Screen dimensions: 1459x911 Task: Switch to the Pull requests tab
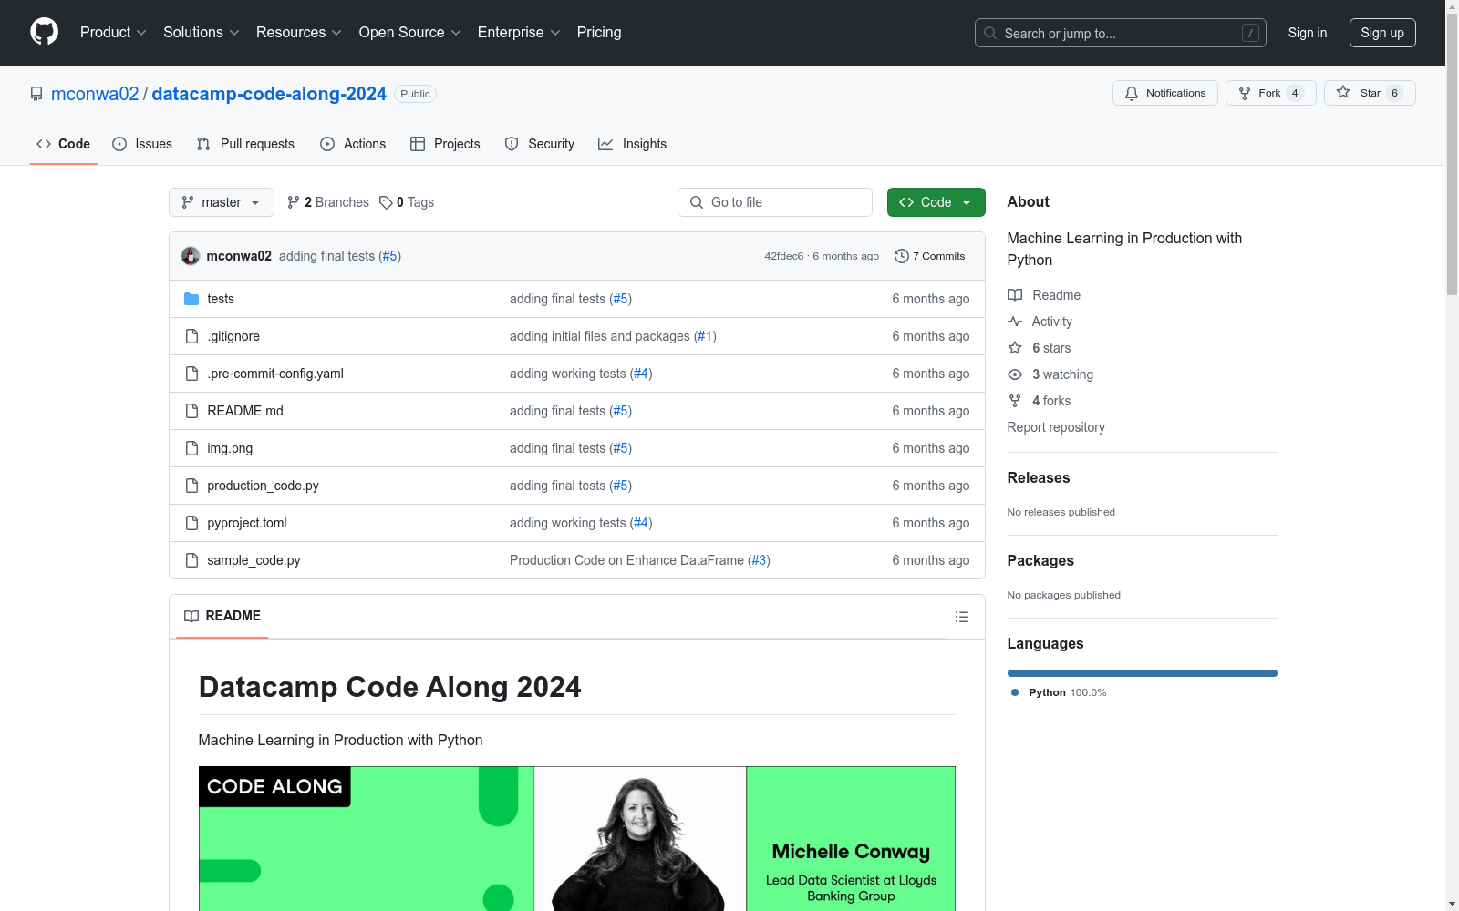(x=245, y=144)
